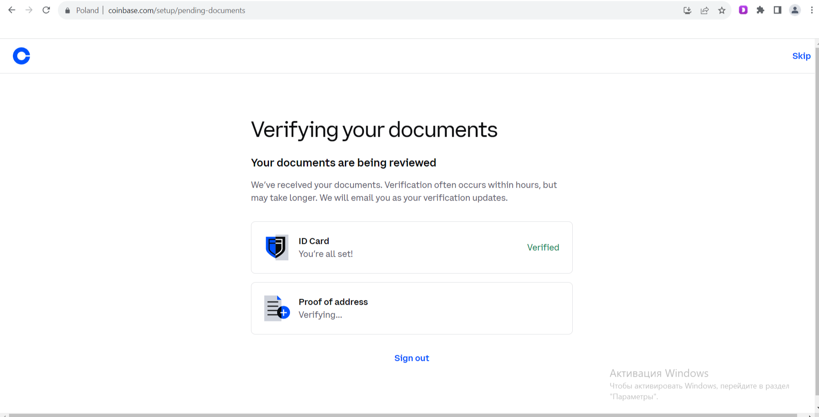Screen dimensions: 819x417
Task: Open the purple D extension
Action: pyautogui.click(x=743, y=10)
